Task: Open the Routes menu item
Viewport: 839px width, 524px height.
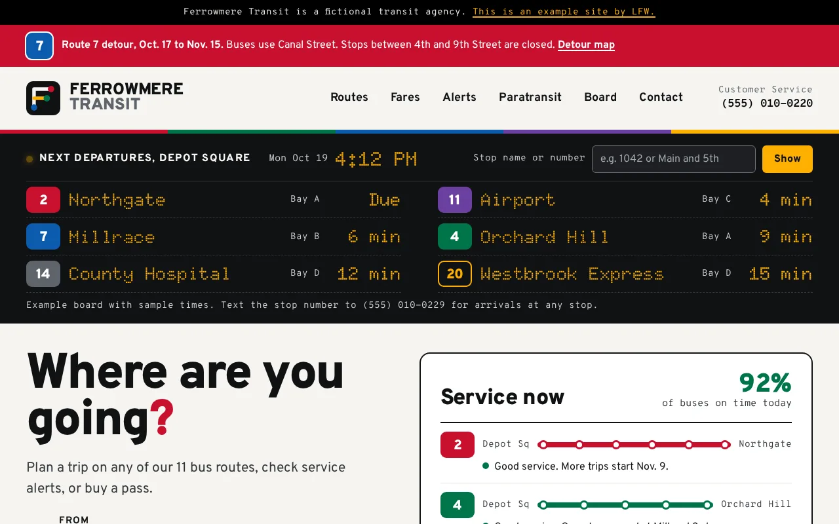Action: (x=349, y=97)
